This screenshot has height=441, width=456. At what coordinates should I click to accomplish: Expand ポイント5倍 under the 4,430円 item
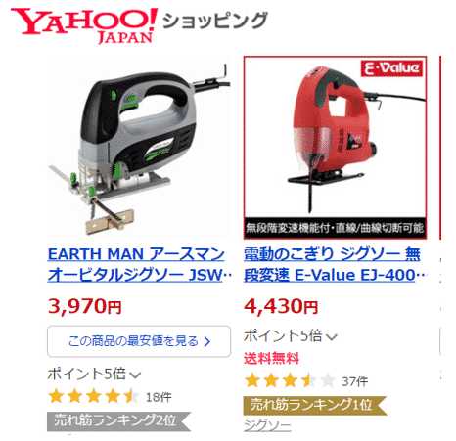click(x=291, y=335)
